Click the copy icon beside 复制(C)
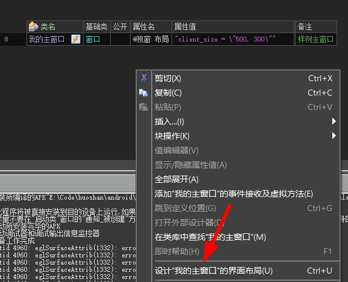The height and width of the screenshot is (282, 348). (143, 93)
